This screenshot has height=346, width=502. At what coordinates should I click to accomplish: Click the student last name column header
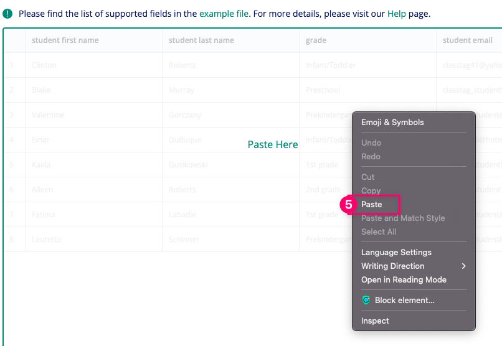pyautogui.click(x=202, y=40)
